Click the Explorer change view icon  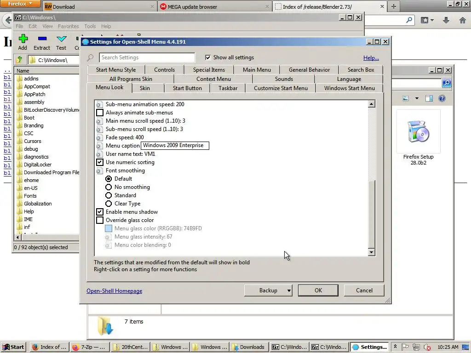coord(406,98)
